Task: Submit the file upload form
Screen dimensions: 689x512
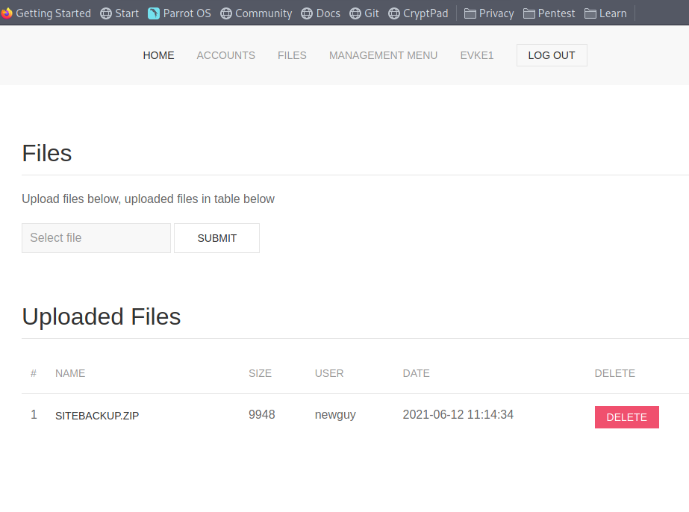Action: click(216, 237)
